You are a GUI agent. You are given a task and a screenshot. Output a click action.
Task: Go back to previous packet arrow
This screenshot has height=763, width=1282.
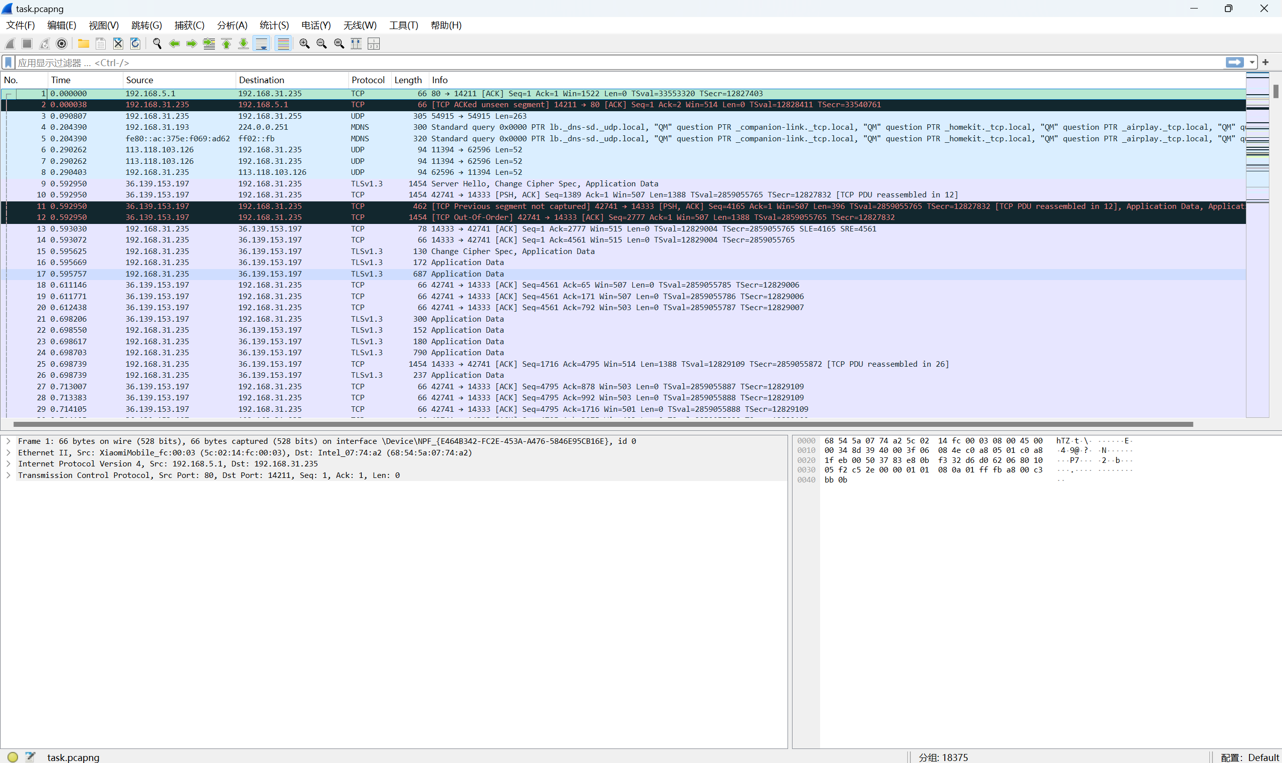(174, 44)
